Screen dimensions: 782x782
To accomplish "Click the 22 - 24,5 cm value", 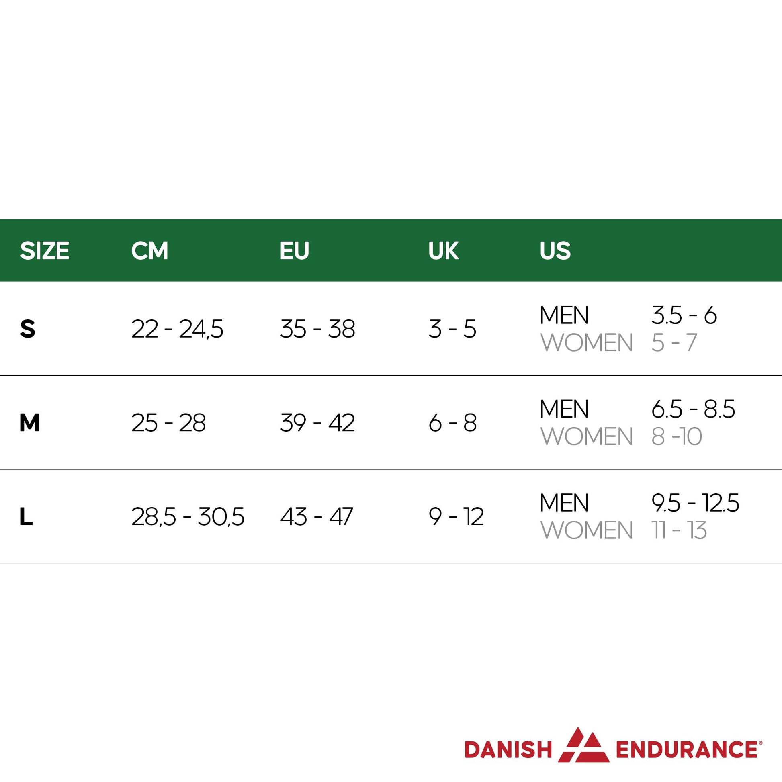I will [177, 329].
